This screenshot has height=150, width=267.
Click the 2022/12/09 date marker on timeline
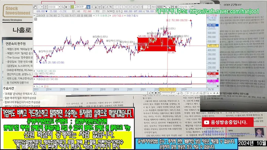click(167, 89)
